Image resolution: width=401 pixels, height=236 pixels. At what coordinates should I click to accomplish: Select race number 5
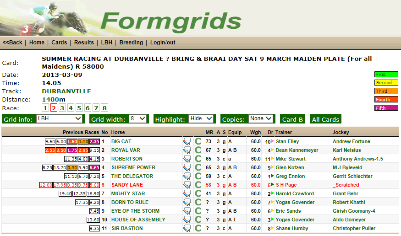coord(79,108)
